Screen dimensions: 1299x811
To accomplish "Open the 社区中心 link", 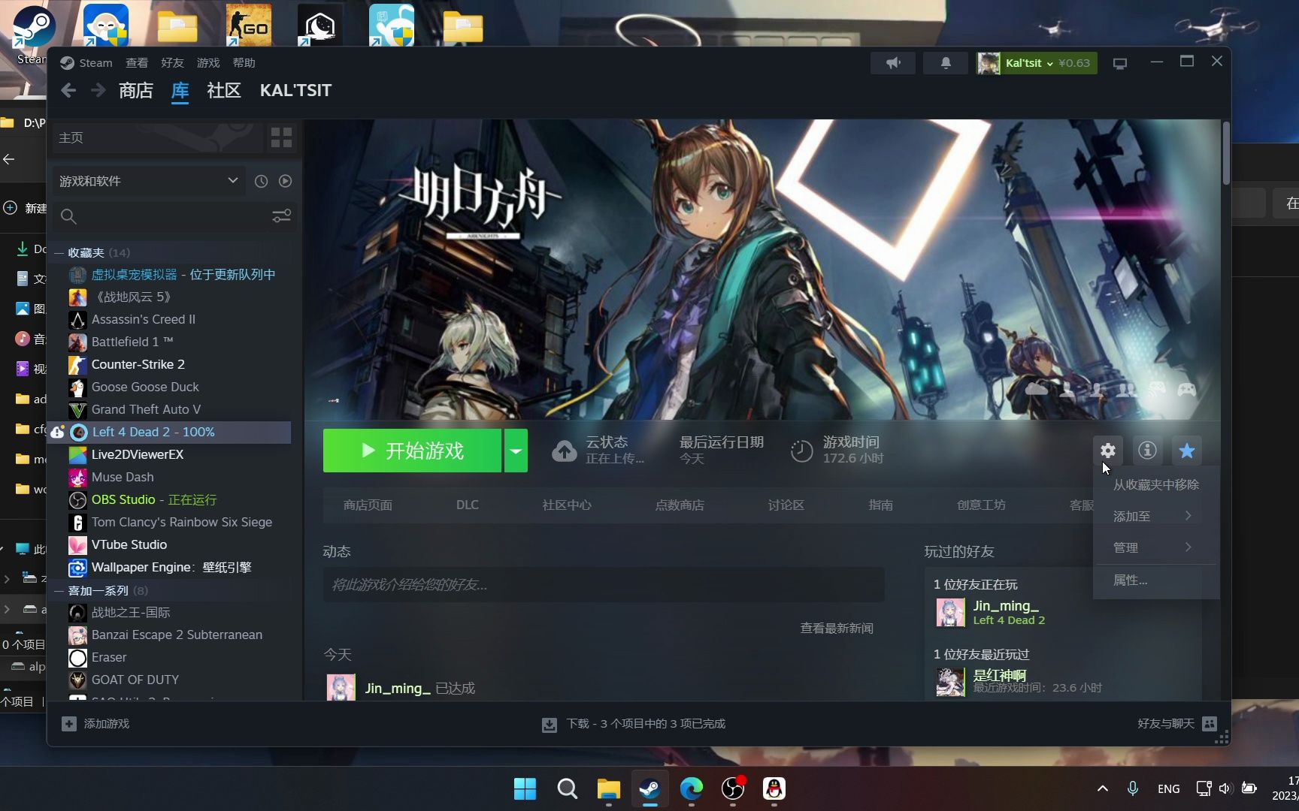I will click(x=567, y=505).
